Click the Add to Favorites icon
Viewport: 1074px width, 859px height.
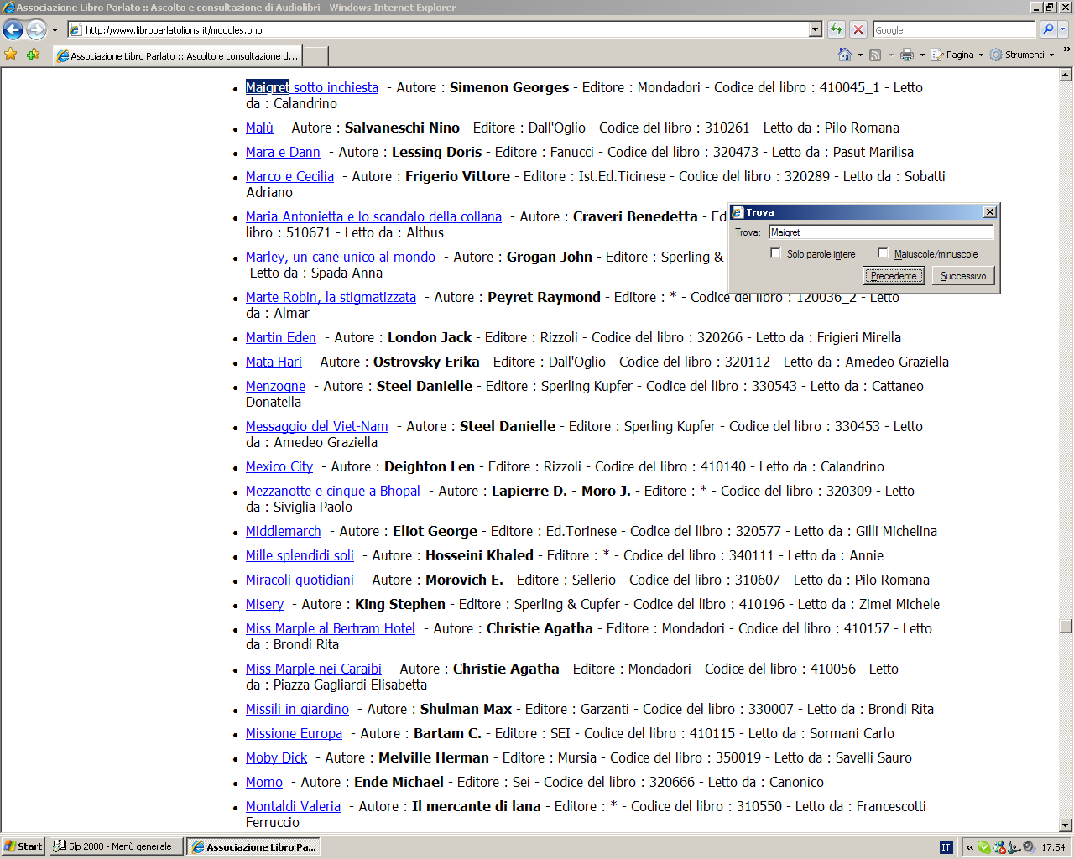[x=33, y=55]
